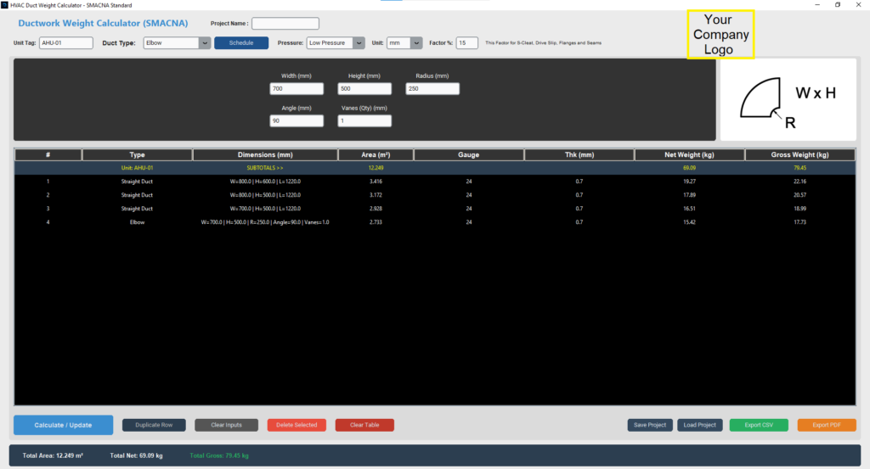The width and height of the screenshot is (870, 469).
Task: Click the orange Export PDF button
Action: tap(827, 425)
